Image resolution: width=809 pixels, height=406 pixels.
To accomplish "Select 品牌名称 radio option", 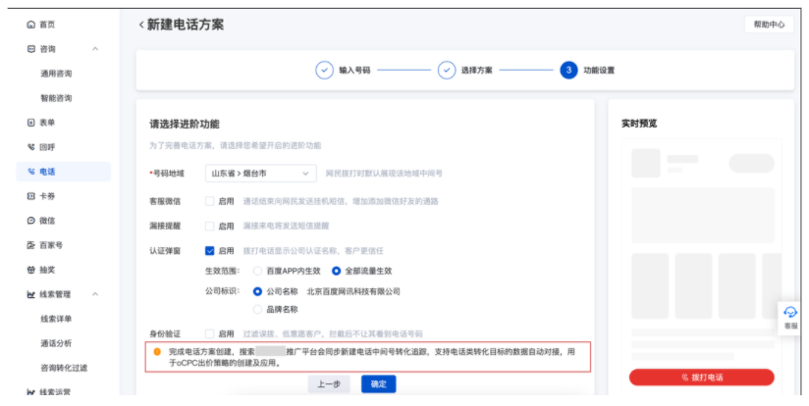I will point(257,310).
